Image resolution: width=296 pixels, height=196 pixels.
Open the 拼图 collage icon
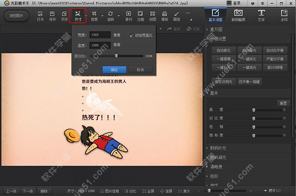pyautogui.click(x=152, y=16)
